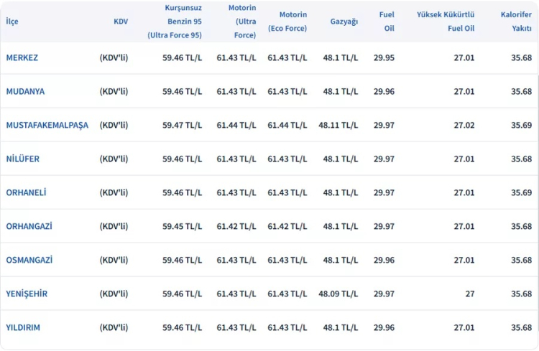This screenshot has width=539, height=351.
Task: Open the ORHANGAZİ district link
Action: click(29, 226)
